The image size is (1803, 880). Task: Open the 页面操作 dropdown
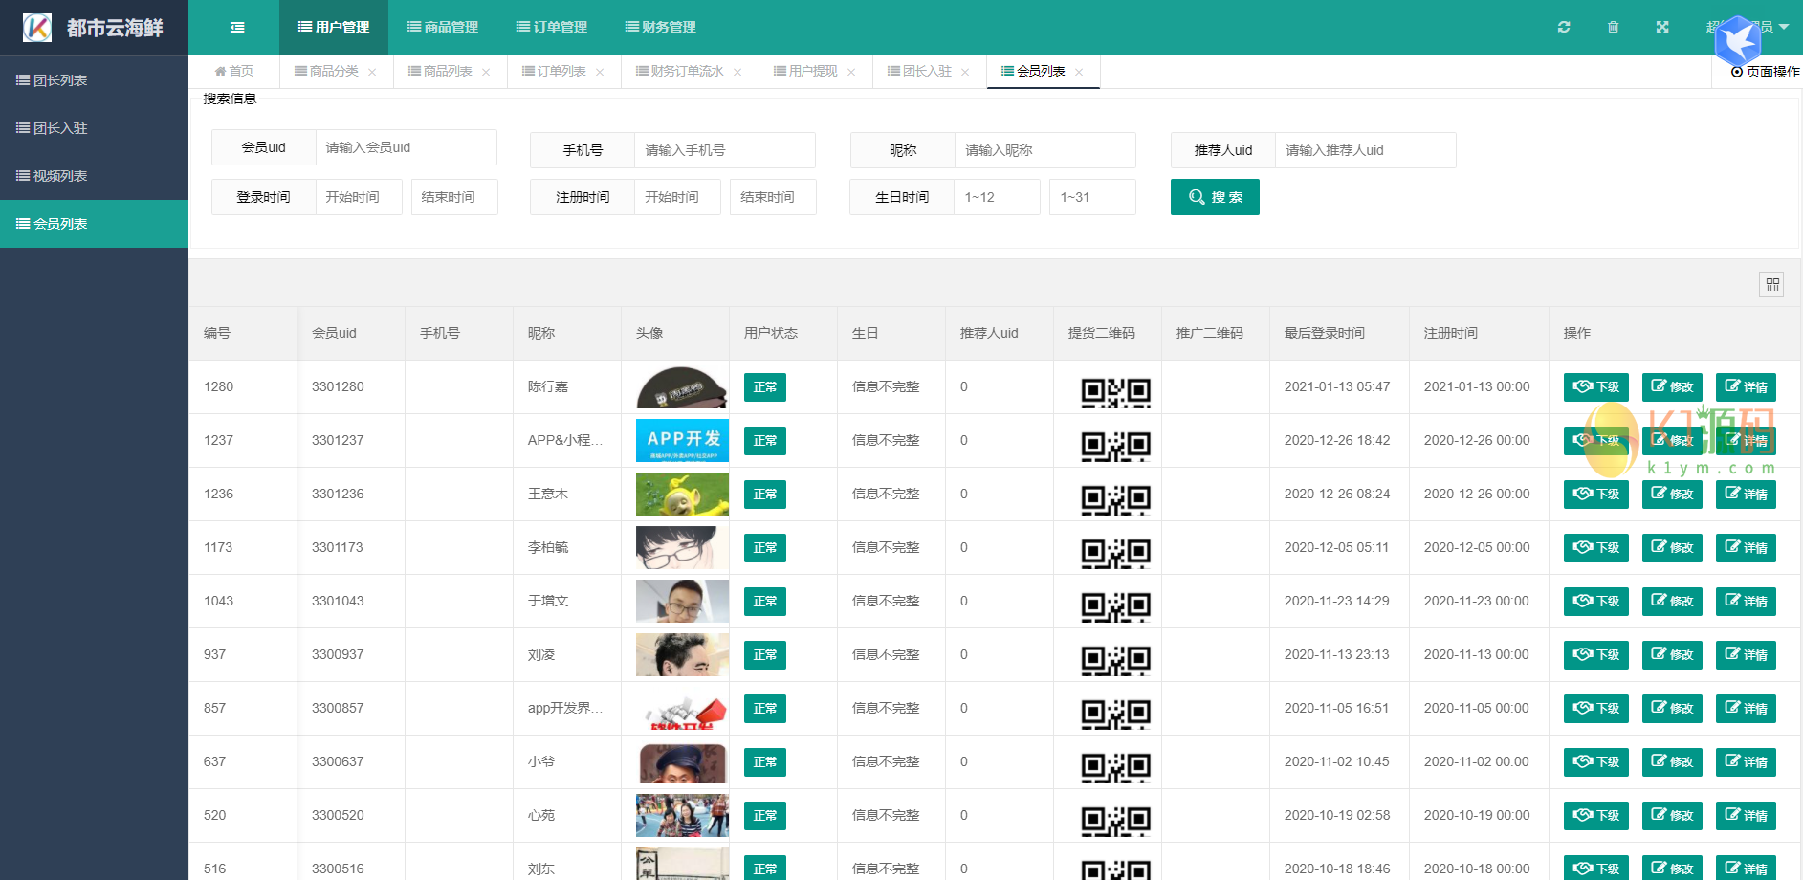(1765, 72)
